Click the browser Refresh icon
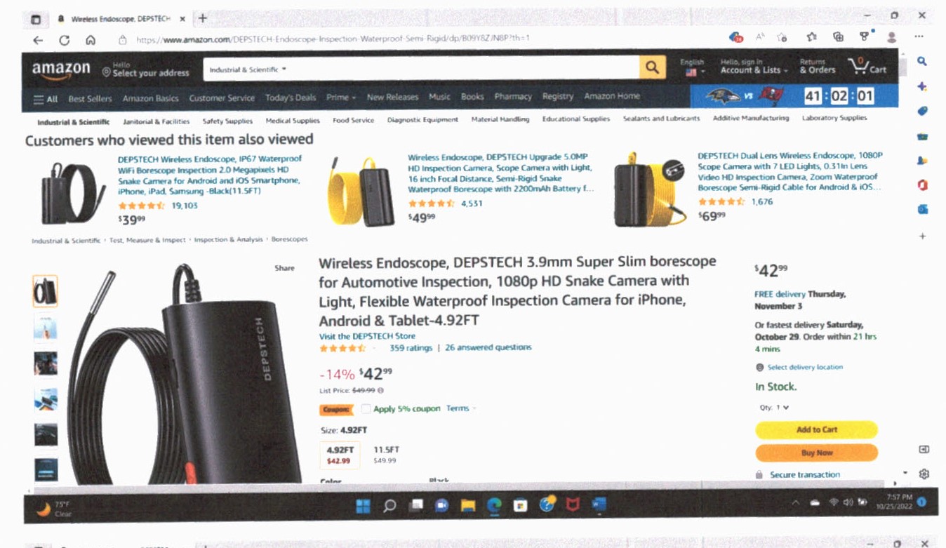This screenshot has height=548, width=946. pos(64,40)
